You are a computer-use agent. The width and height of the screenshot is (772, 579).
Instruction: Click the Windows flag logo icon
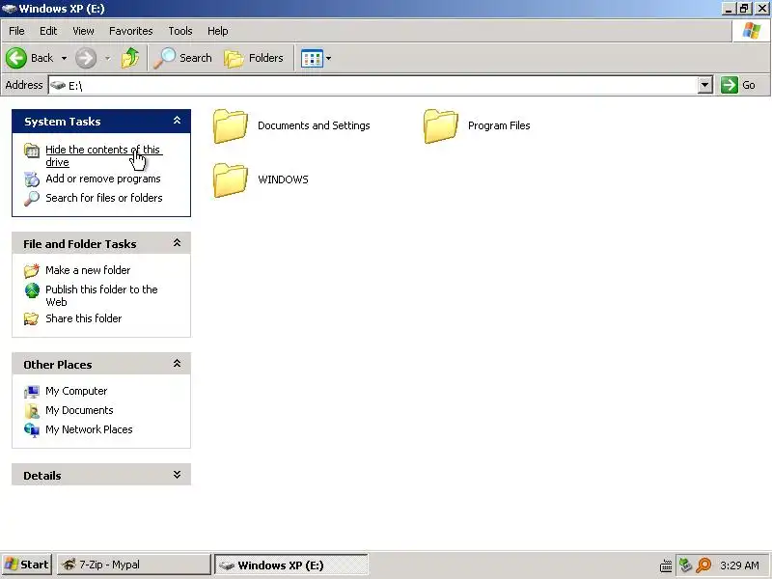[752, 31]
